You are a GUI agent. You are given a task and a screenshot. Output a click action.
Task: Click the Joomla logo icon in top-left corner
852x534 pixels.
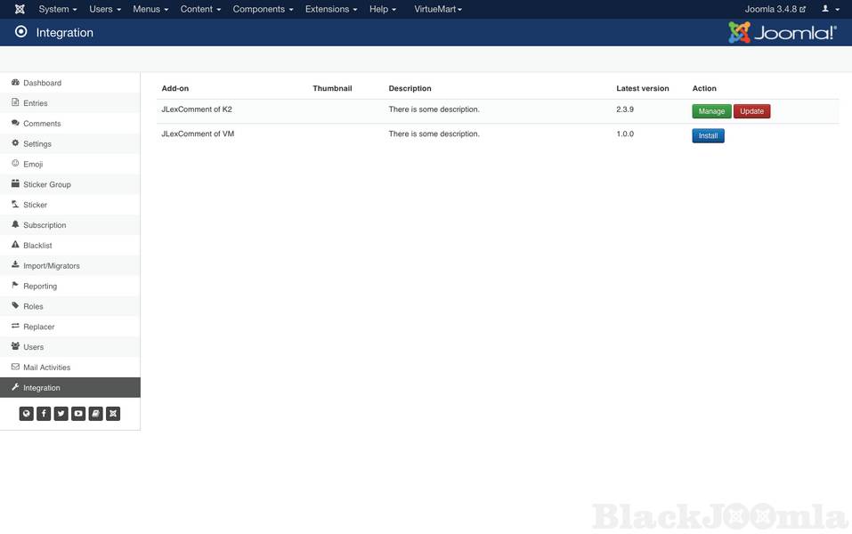coord(20,9)
